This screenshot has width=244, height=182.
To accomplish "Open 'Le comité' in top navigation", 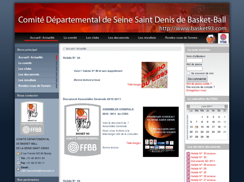I will [70, 38].
